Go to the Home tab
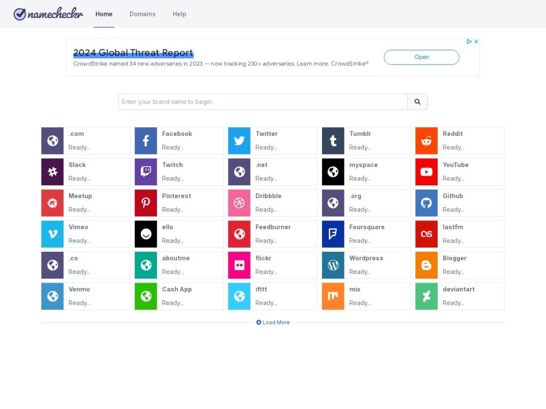 click(x=104, y=14)
